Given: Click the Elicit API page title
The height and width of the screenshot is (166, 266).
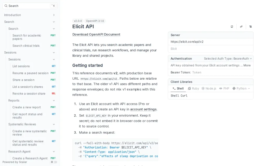Looking at the screenshot, I should tap(83, 27).
